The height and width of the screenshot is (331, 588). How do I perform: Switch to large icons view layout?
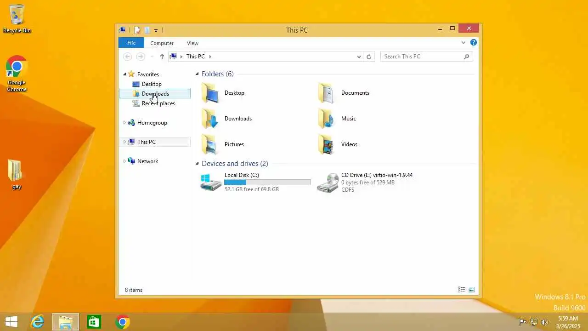(x=472, y=290)
